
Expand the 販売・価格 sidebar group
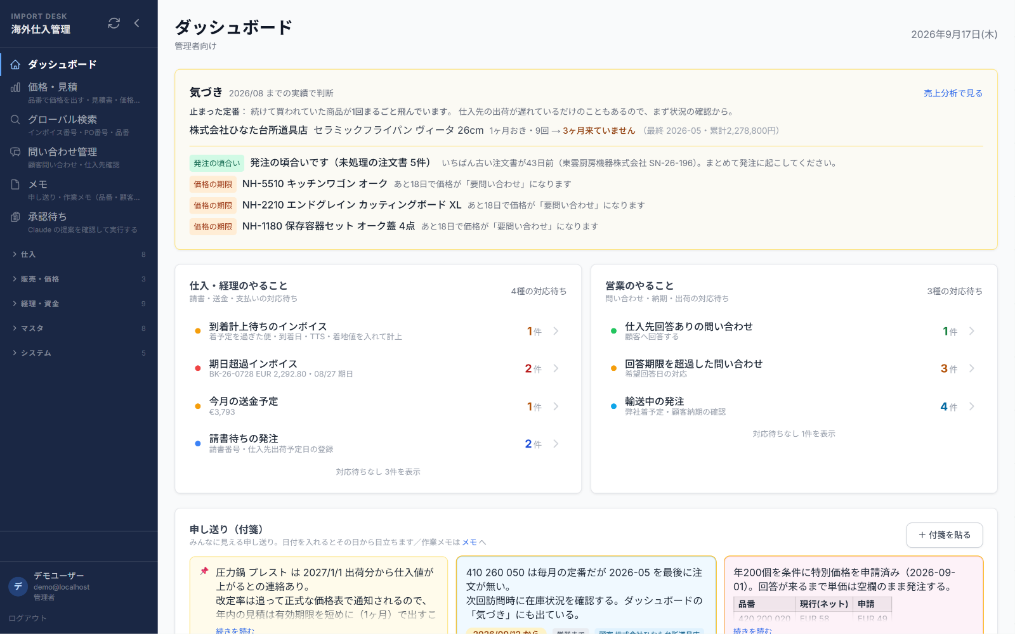pyautogui.click(x=79, y=279)
